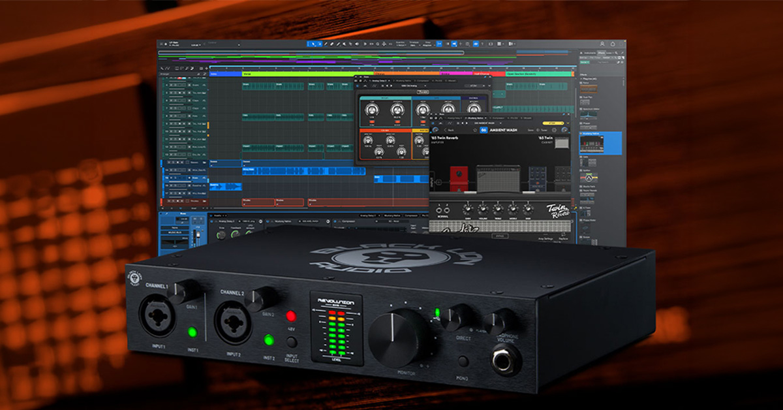Screen dimensions: 783x410
Task: Open the Quantize dropdown
Action: tap(401, 44)
